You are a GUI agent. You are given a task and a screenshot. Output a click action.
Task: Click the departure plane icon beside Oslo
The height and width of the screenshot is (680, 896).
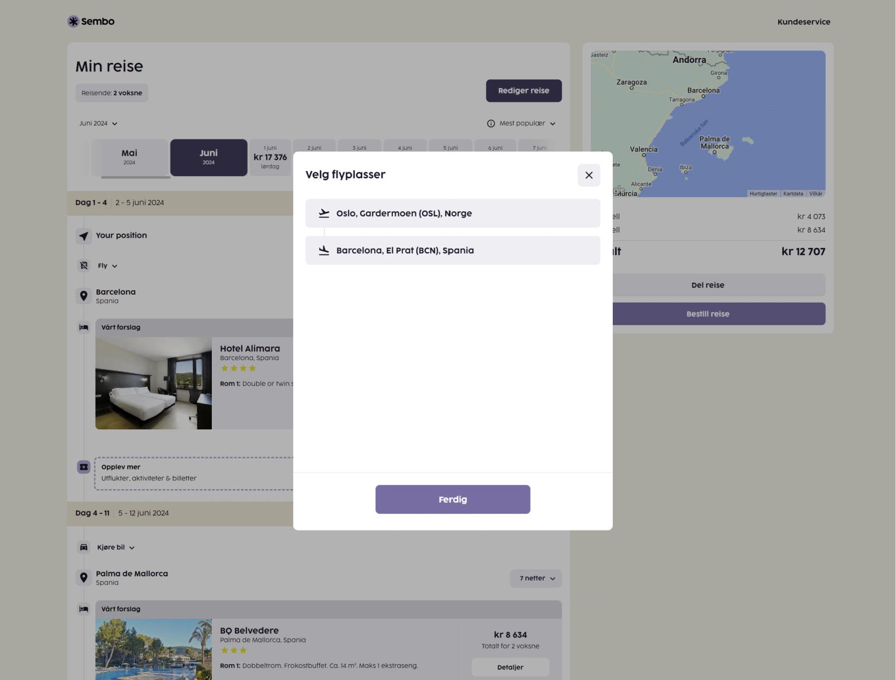[x=324, y=213]
